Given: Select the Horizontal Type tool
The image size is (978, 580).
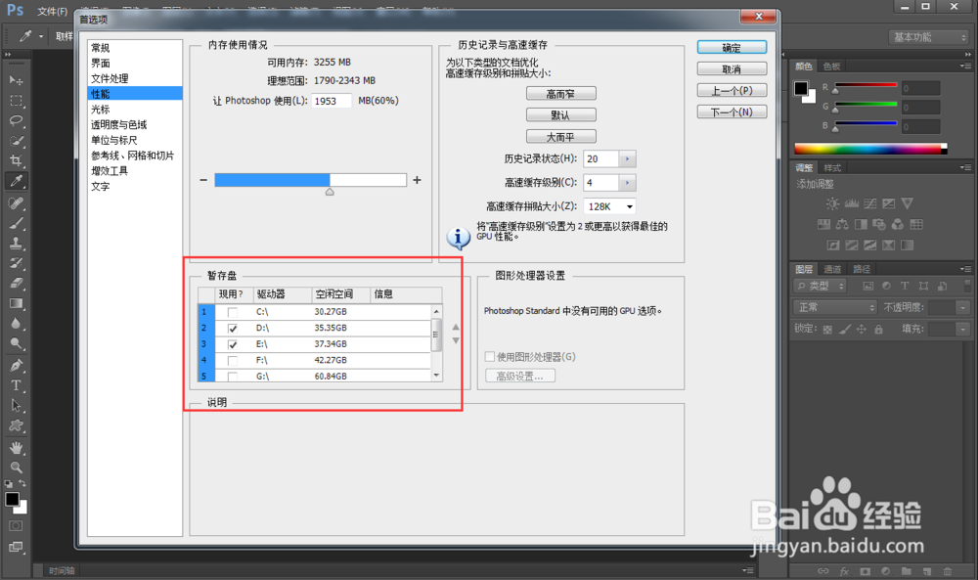Looking at the screenshot, I should (17, 384).
